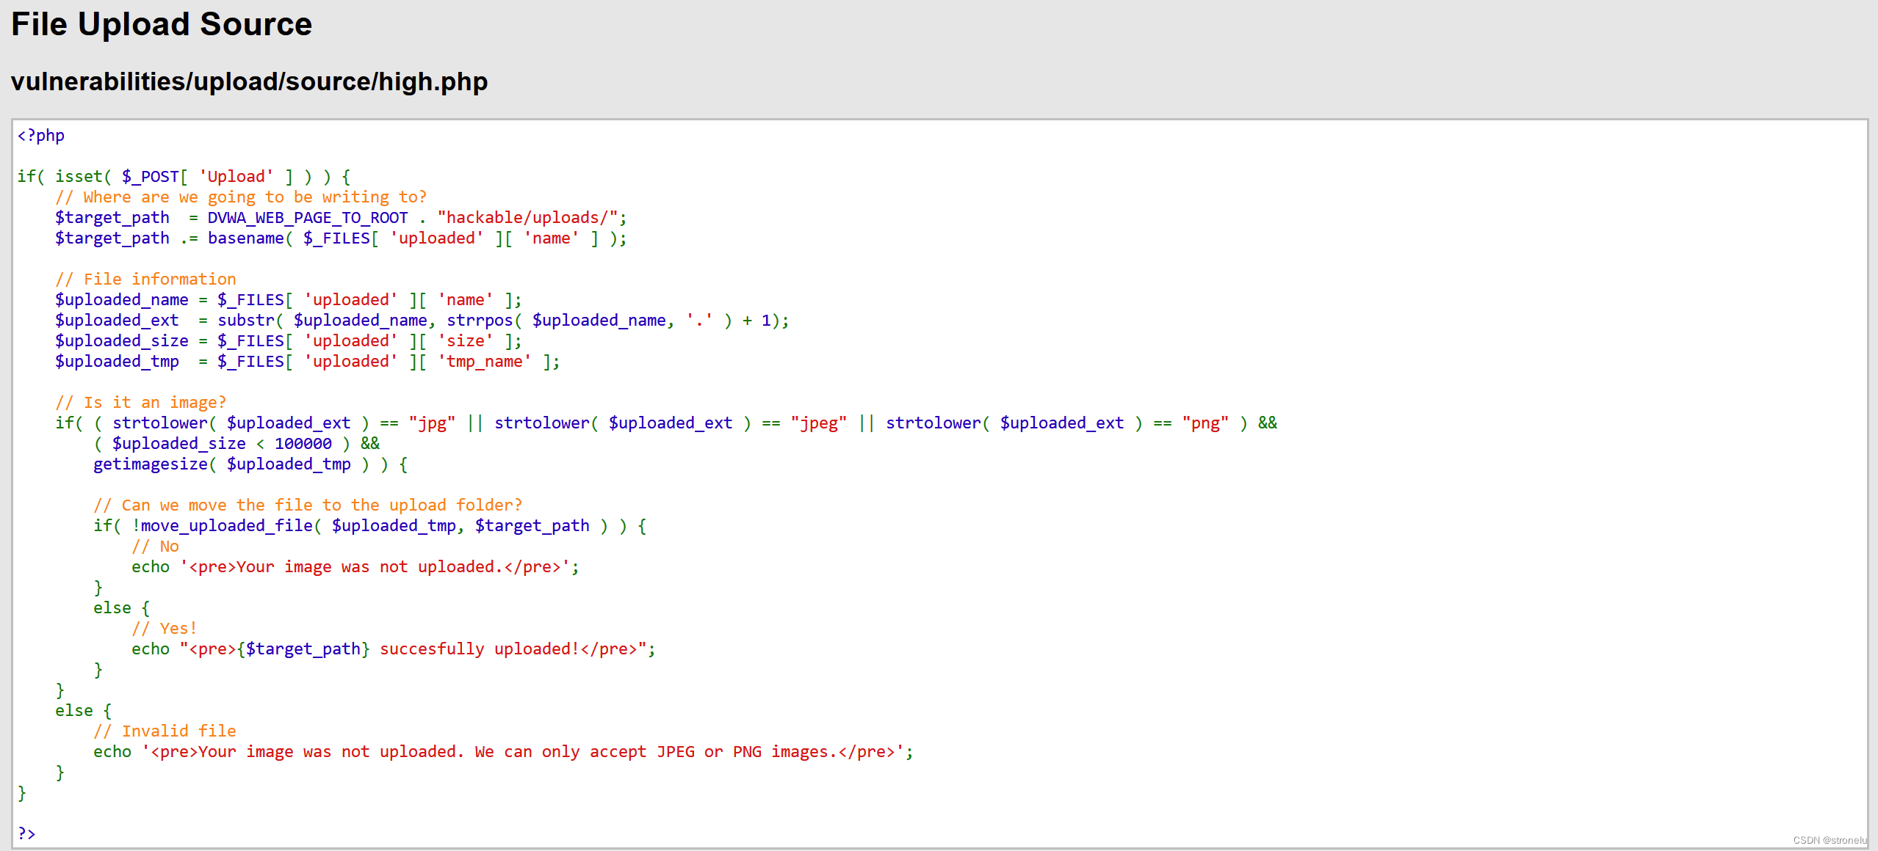
Task: Click the '// Is it an image?' comment
Action: tap(140, 403)
